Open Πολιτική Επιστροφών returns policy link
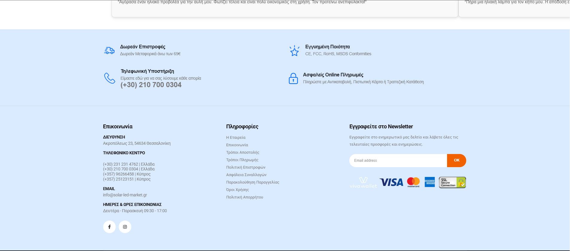This screenshot has width=570, height=251. click(246, 167)
